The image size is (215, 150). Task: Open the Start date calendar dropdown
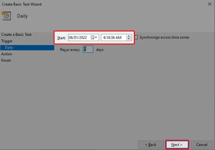(x=94, y=37)
